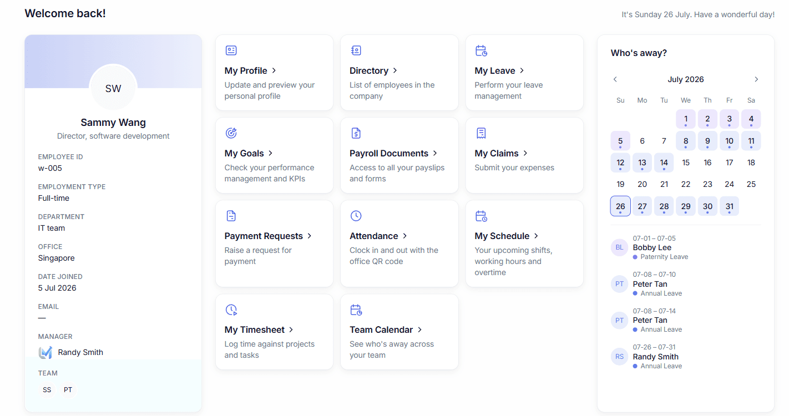The image size is (789, 416).
Task: Click the Directory address book icon
Action: 356,50
